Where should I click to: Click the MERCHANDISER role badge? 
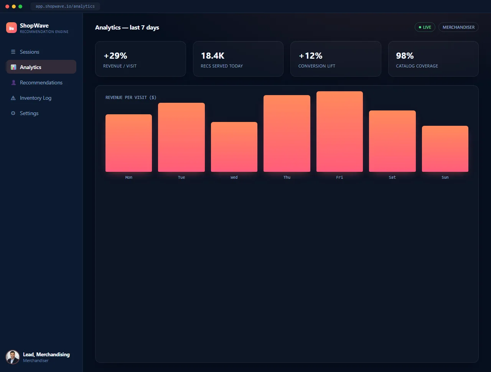458,27
